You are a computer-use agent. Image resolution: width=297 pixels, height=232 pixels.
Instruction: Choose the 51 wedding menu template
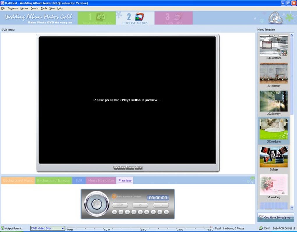click(x=273, y=186)
